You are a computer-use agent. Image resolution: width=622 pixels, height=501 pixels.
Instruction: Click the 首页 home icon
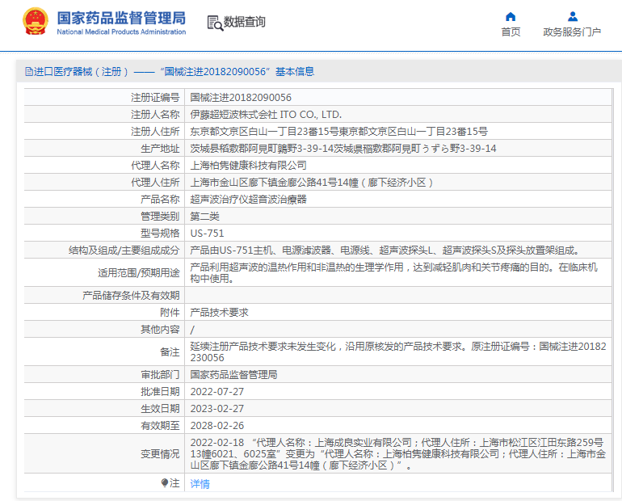[x=511, y=17]
